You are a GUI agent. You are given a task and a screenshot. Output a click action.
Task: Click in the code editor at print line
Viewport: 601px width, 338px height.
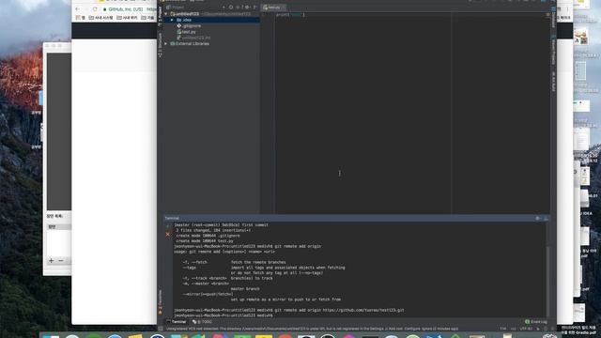[290, 15]
